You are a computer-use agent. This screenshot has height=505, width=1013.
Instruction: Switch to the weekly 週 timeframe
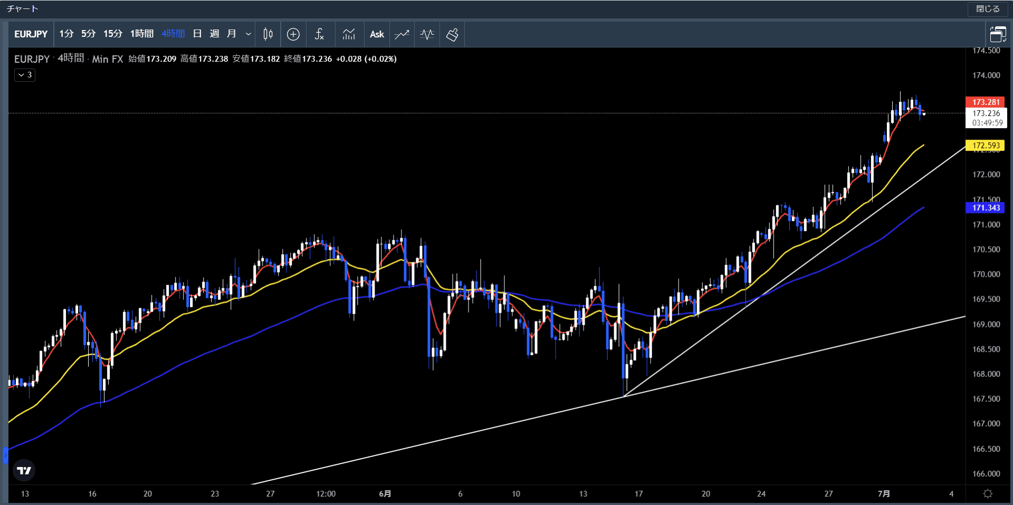point(214,34)
